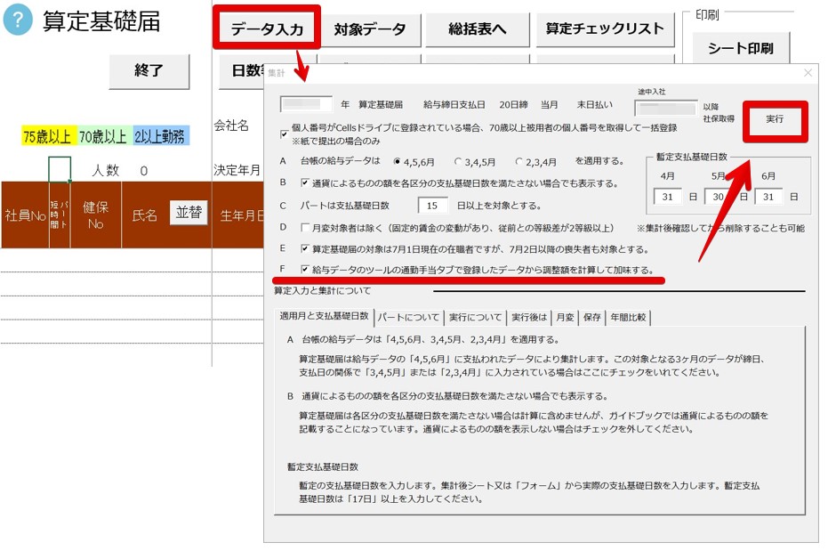Toggle option F 通勤手当 調整額 checkbox
828x551 pixels.
point(305,270)
